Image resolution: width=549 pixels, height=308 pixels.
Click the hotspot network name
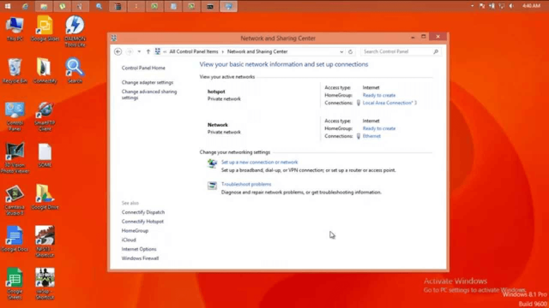pyautogui.click(x=216, y=92)
